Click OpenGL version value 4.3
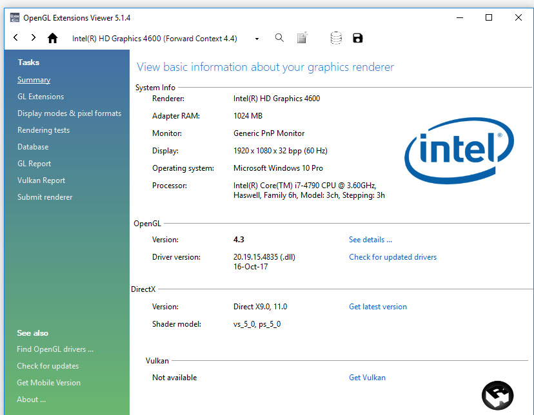534x415 pixels. click(239, 240)
